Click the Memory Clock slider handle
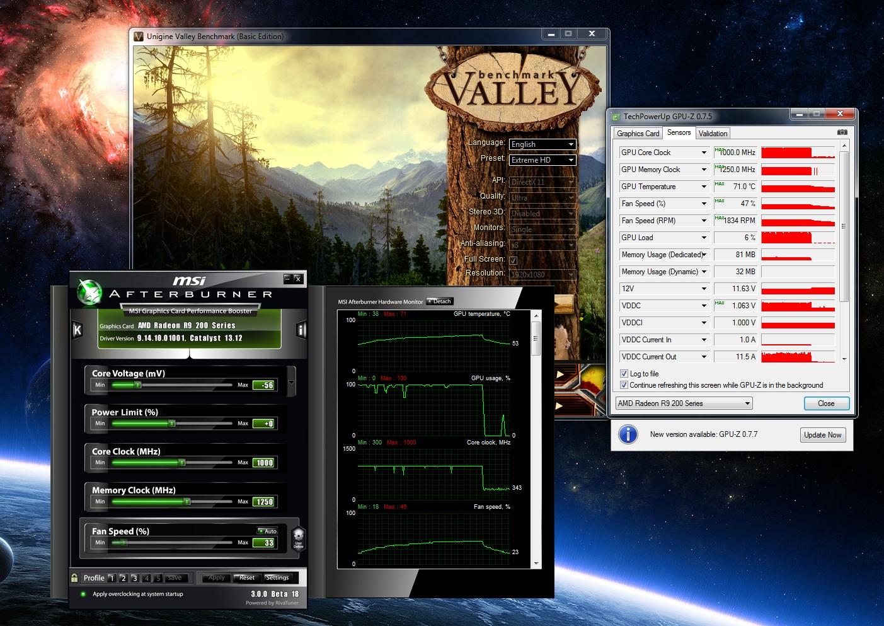Viewport: 884px width, 626px height. click(187, 502)
